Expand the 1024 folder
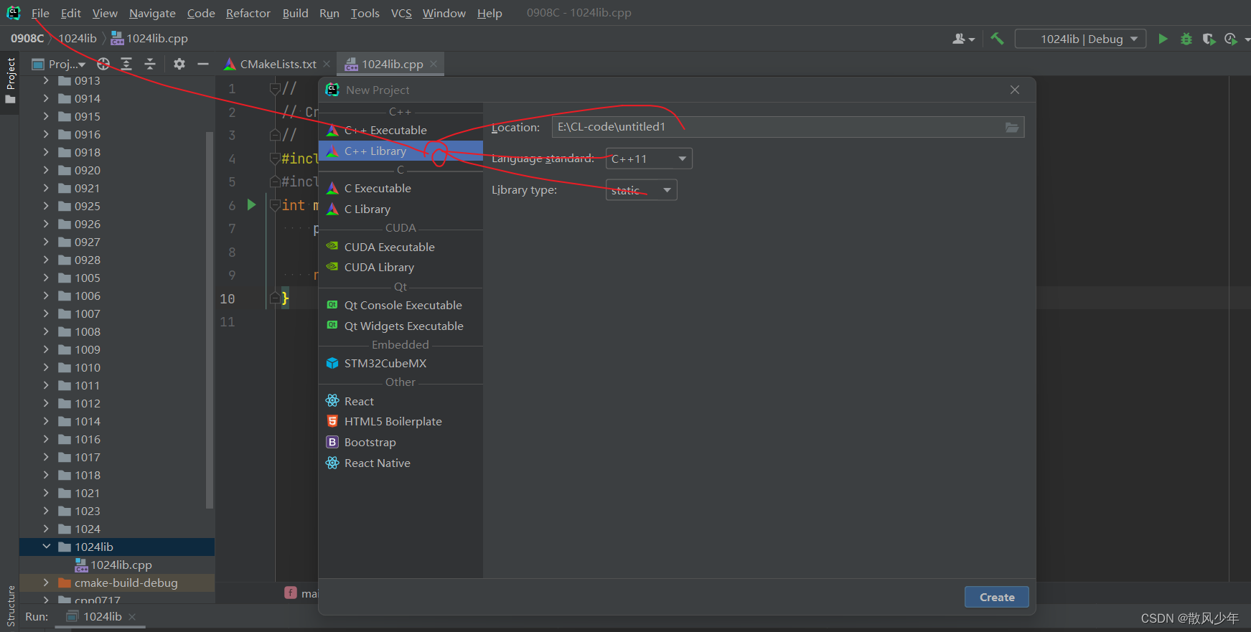 coord(46,529)
